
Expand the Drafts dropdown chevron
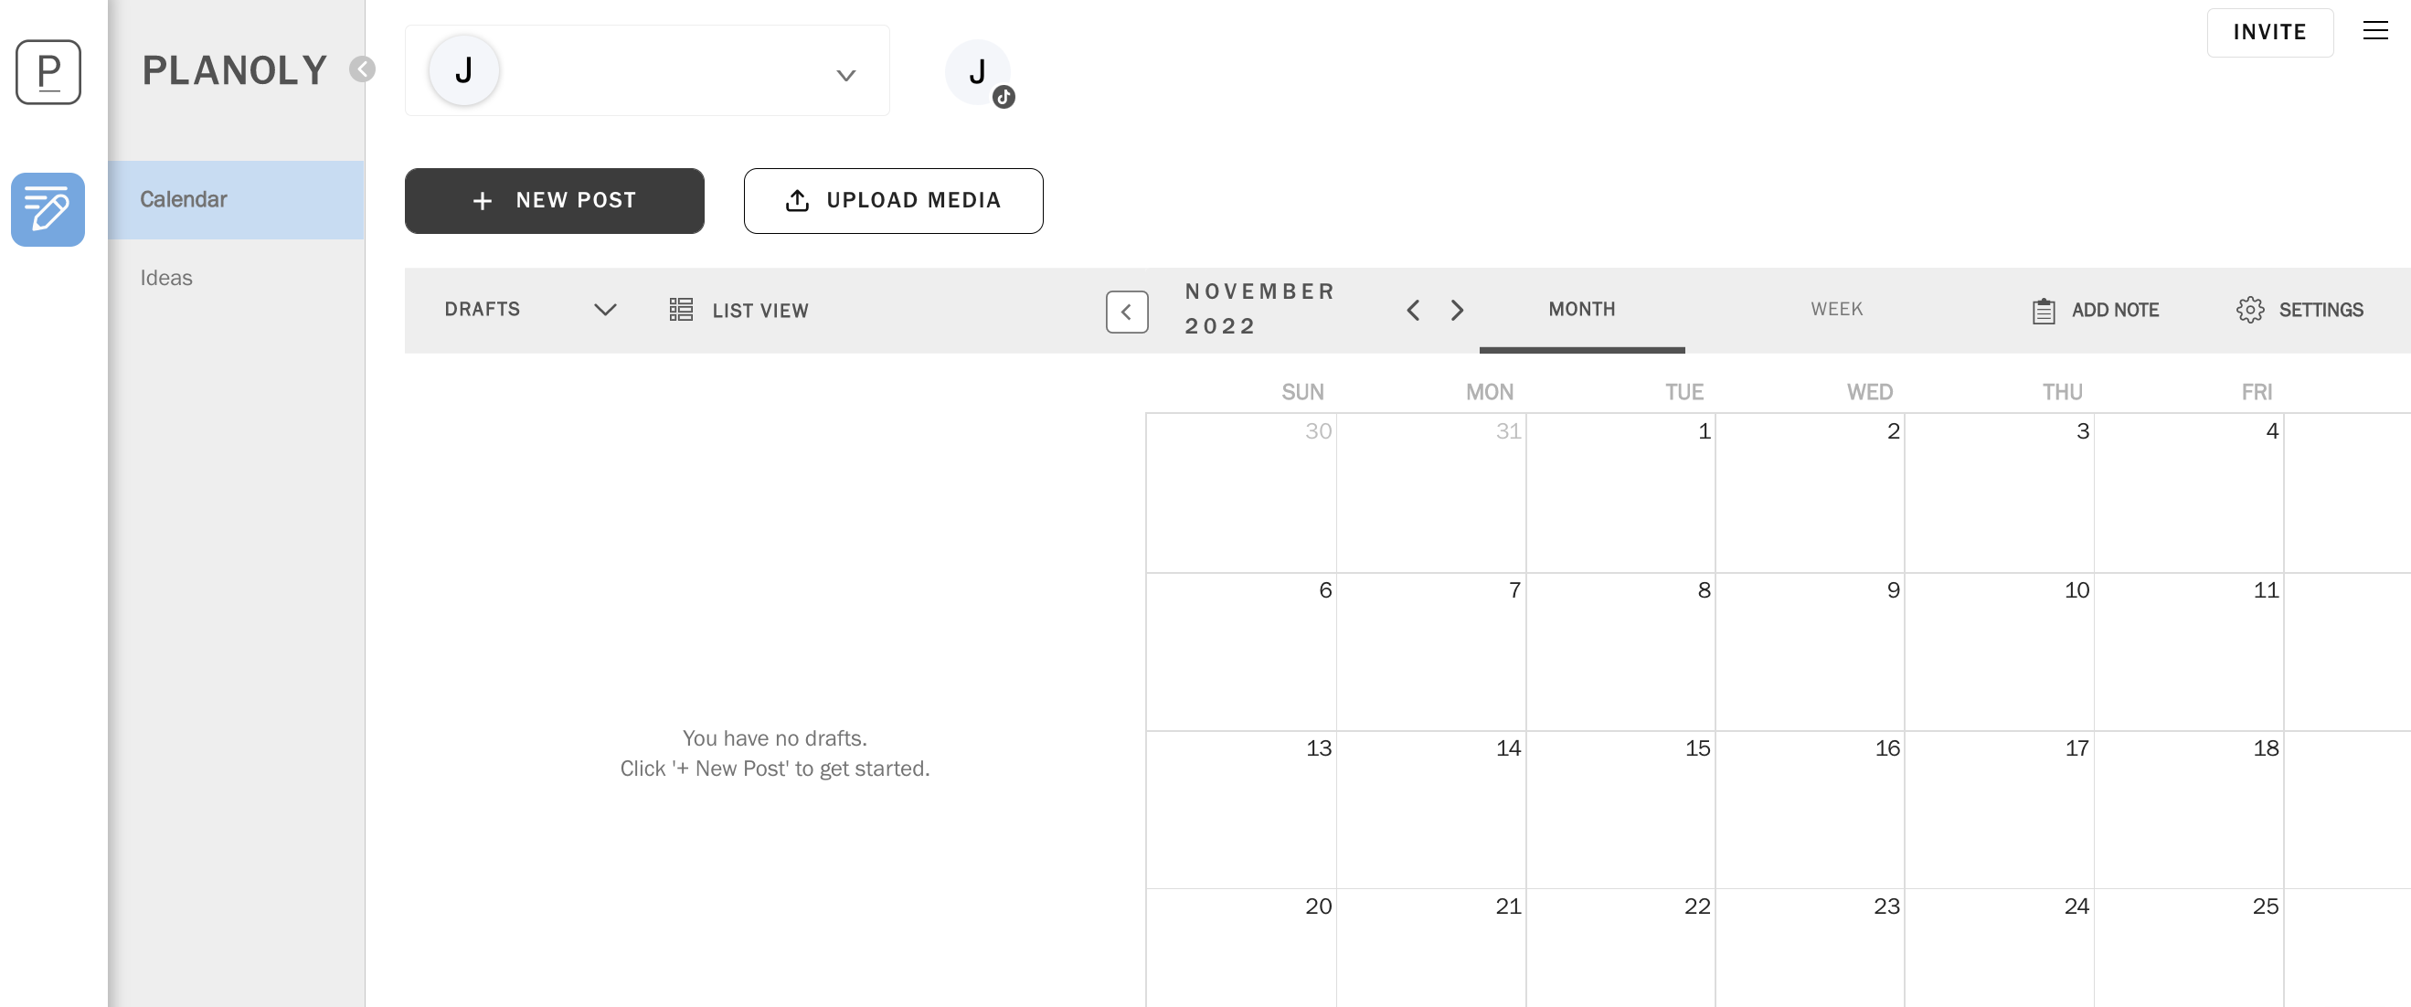tap(606, 310)
